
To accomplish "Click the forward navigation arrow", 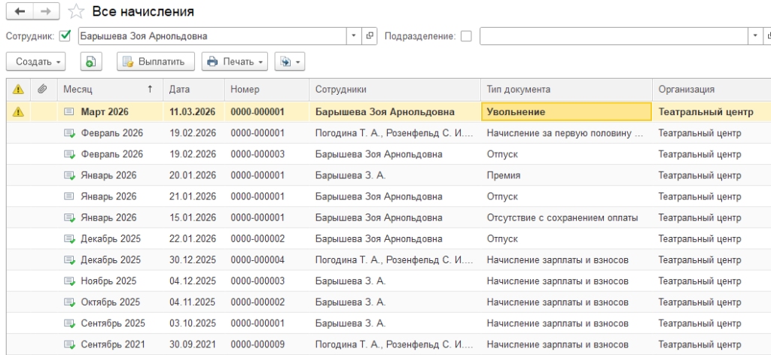I will click(46, 11).
